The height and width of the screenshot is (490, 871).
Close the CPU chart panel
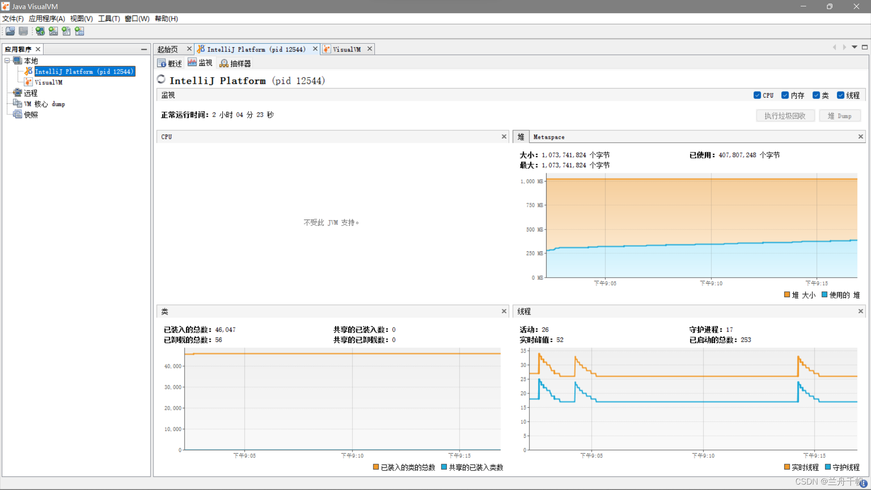pyautogui.click(x=504, y=137)
